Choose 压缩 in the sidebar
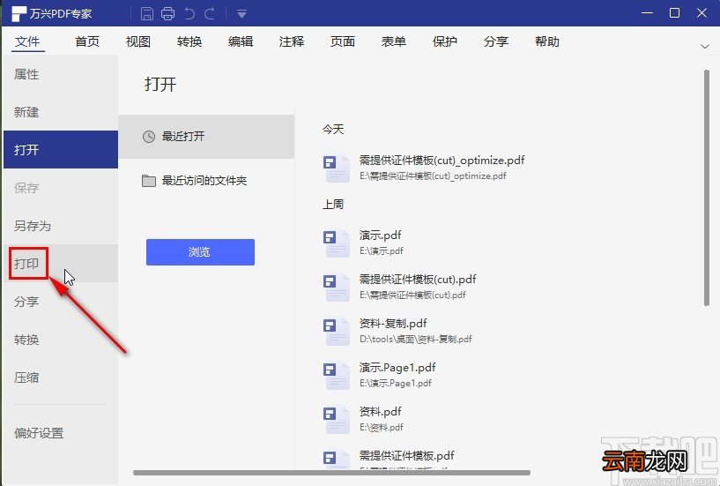Image resolution: width=720 pixels, height=486 pixels. click(61, 378)
